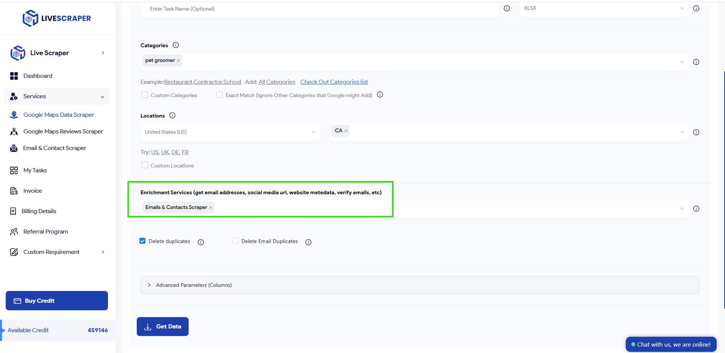Check the Delete Email Duplicates checkbox
The image size is (725, 353).
pyautogui.click(x=235, y=241)
